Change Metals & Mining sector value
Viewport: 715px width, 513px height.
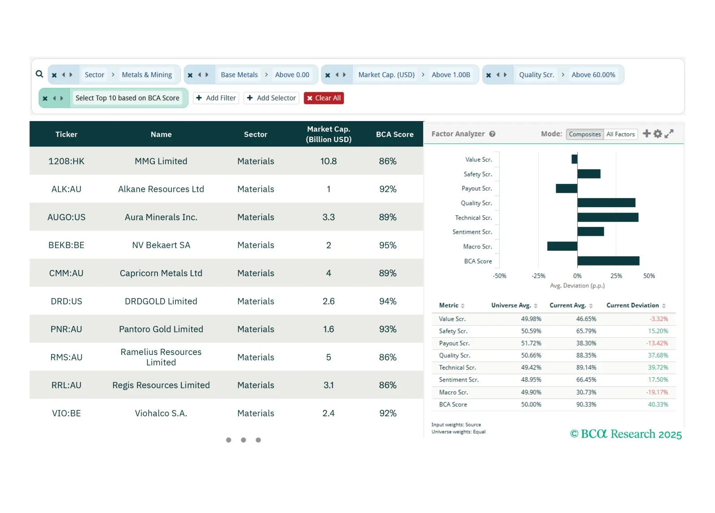pyautogui.click(x=147, y=75)
